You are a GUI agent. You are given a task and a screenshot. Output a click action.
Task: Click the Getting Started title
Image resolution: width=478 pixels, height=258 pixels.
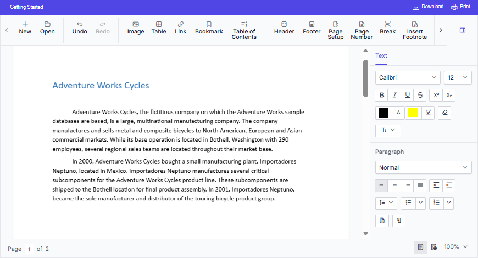tap(26, 7)
